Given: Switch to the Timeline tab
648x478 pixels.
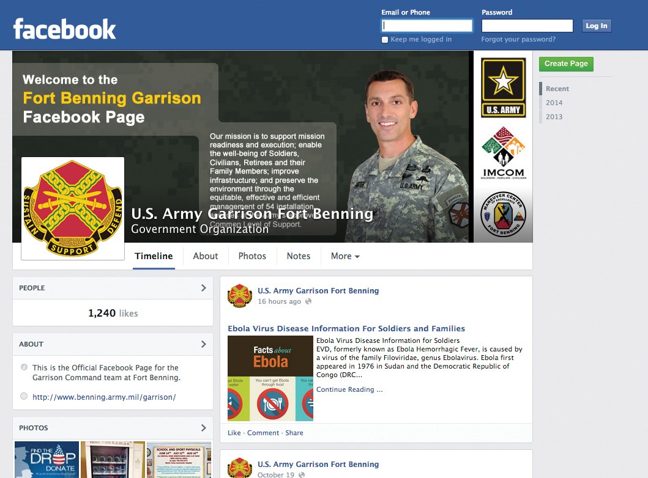Looking at the screenshot, I should pos(154,256).
